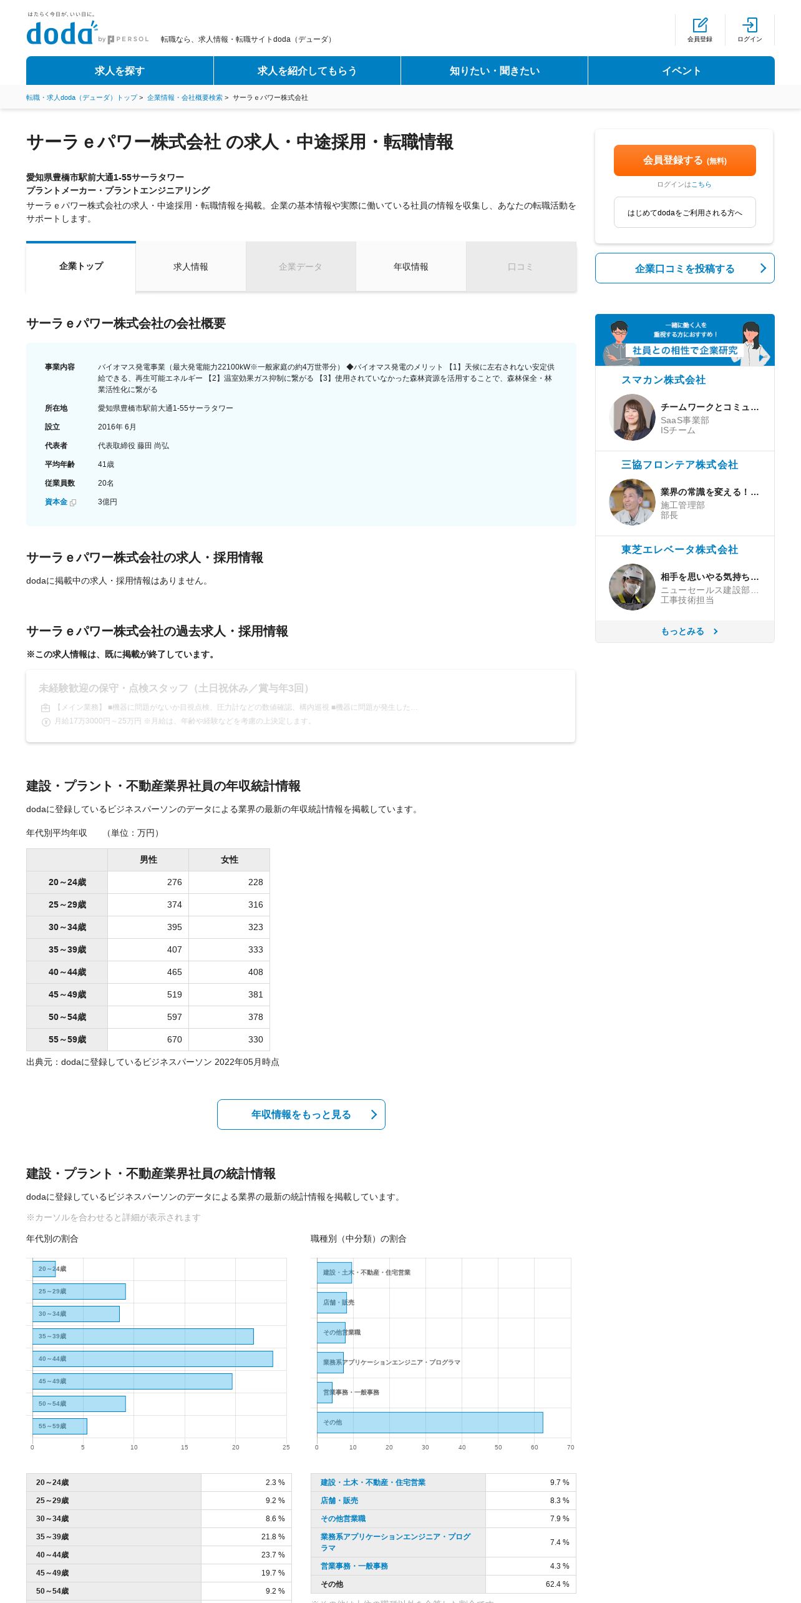Click the もっとみる chevron arrow

[716, 632]
